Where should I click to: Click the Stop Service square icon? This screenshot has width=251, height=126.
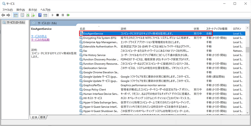tap(58, 15)
